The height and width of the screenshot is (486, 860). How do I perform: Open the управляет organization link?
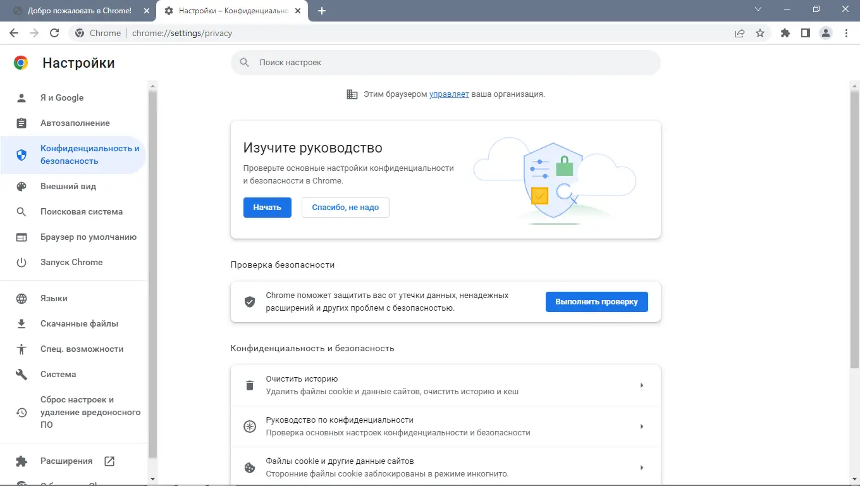point(449,94)
